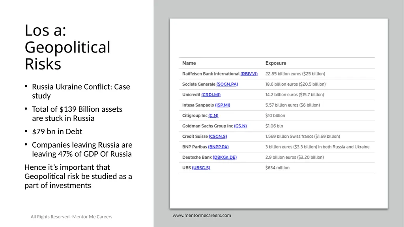Click the '$634 million' exposure cell
The height and width of the screenshot is (227, 404).
277,168
